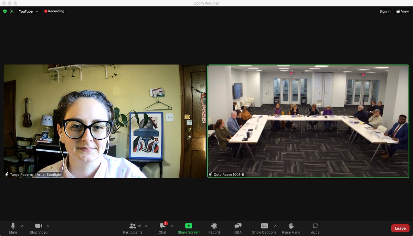Screen dimensions: 413x236
Task: Click the yellow minimize window button
Action: coord(10,3)
